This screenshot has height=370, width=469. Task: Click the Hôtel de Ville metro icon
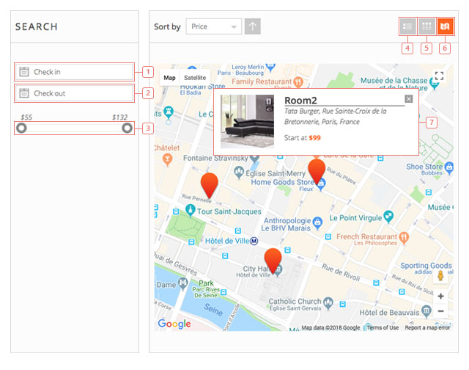254,241
